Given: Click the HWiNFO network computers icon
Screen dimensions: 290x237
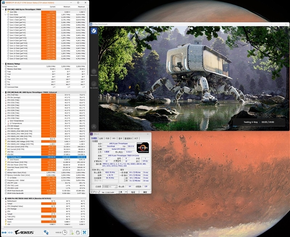Looking at the screenshot, I should (46, 232).
